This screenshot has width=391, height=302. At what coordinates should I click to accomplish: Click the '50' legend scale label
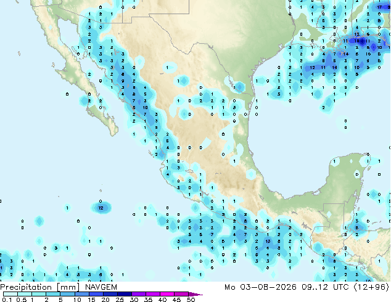click(x=191, y=300)
